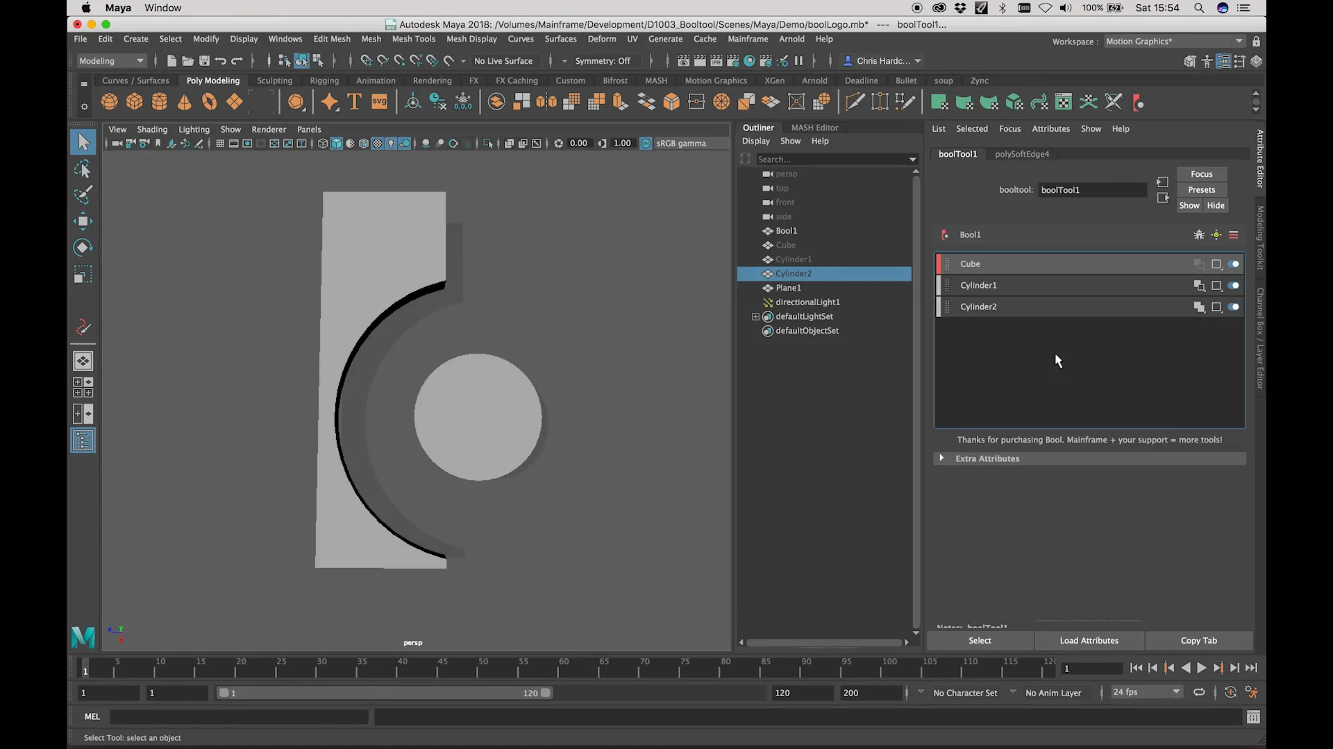The width and height of the screenshot is (1333, 749).
Task: Click Cylinder2 in the Outliner
Action: click(x=794, y=273)
